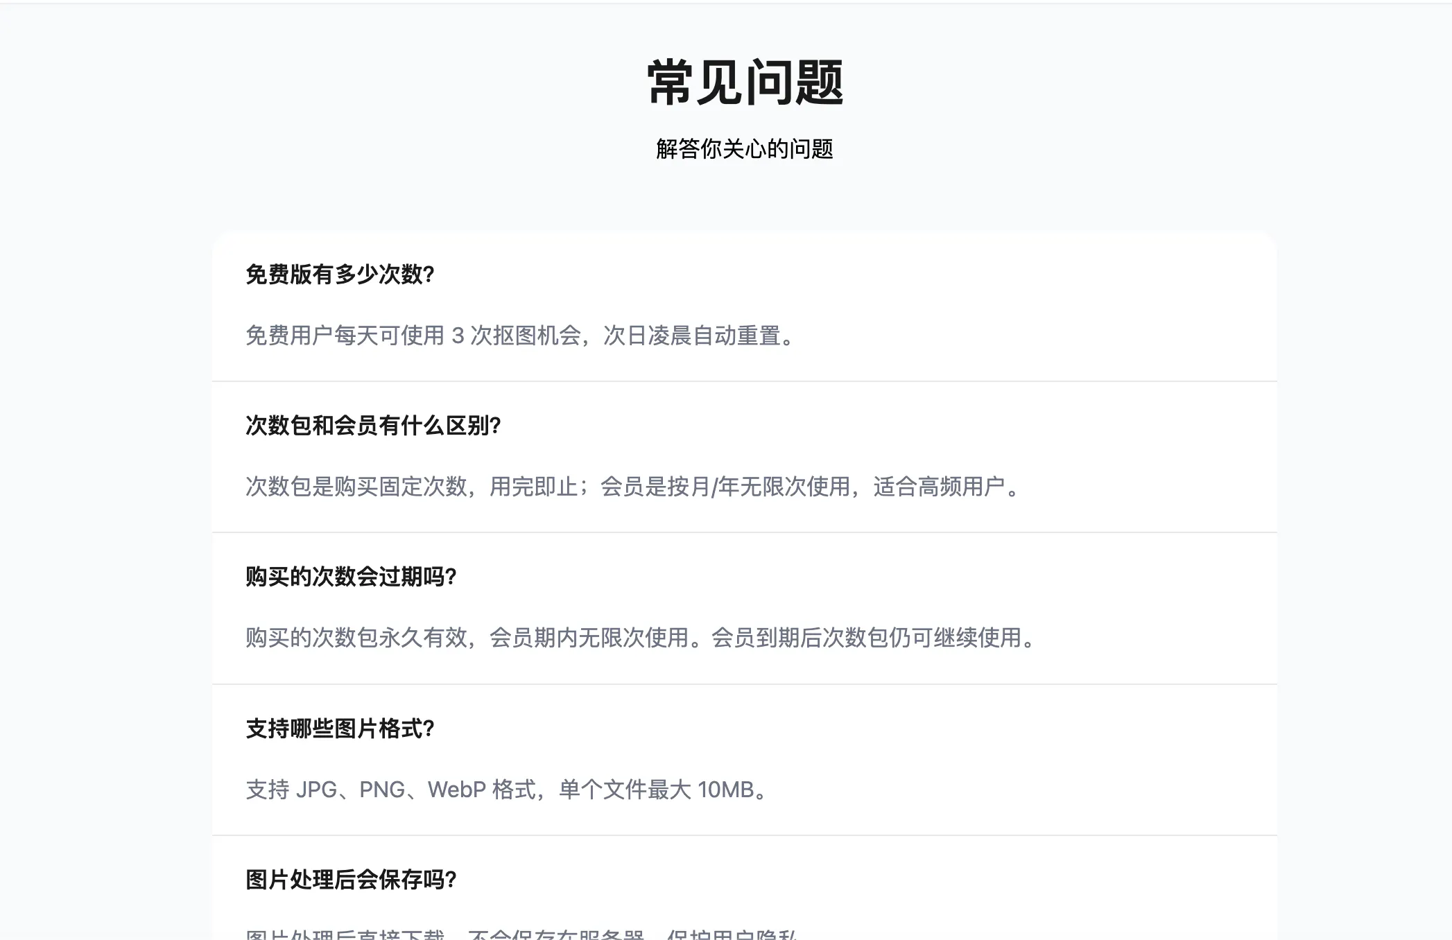Click the answer starting 次数包是购买固定次数

point(634,487)
